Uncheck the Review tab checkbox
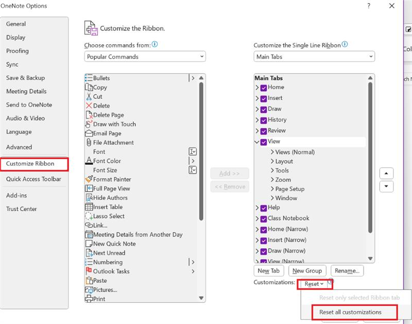The height and width of the screenshot is (324, 412). coord(264,131)
